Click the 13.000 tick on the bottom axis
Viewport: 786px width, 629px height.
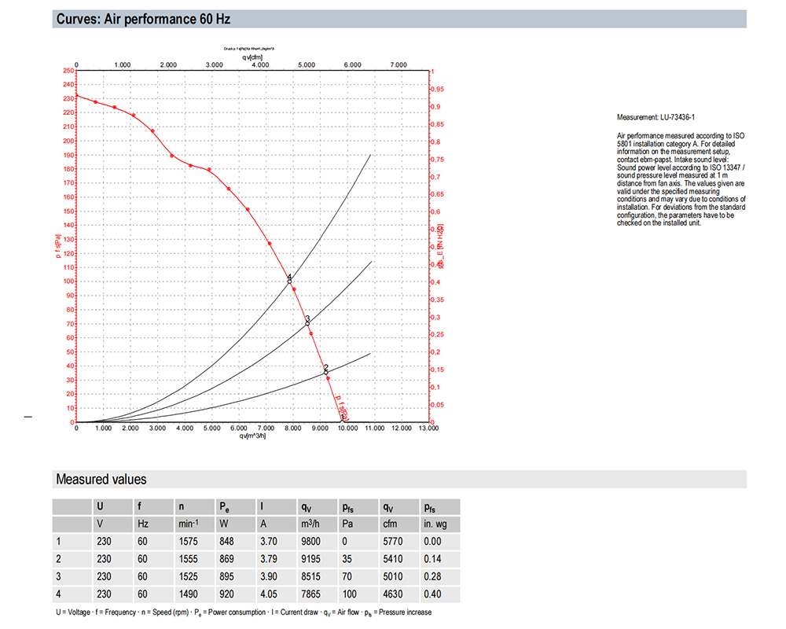click(x=428, y=429)
